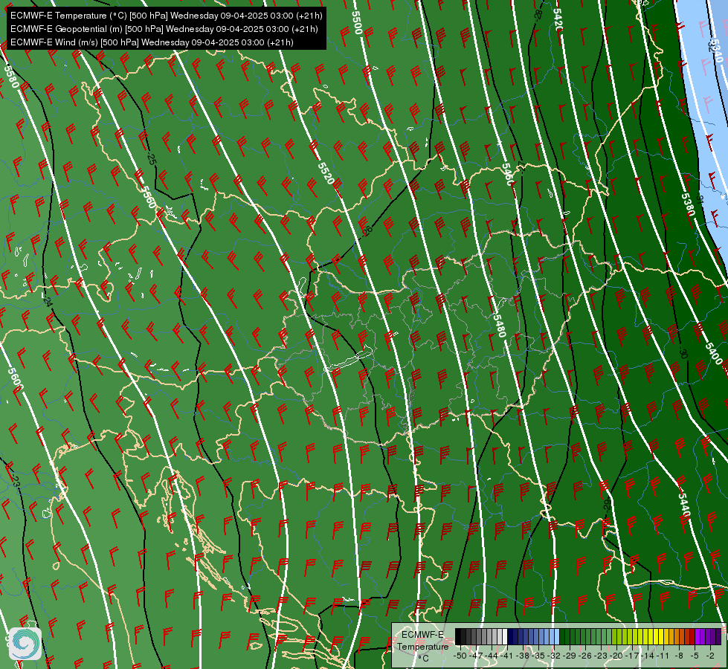
Task: Click the 5440 geopotential contour label
Action: [x=684, y=505]
